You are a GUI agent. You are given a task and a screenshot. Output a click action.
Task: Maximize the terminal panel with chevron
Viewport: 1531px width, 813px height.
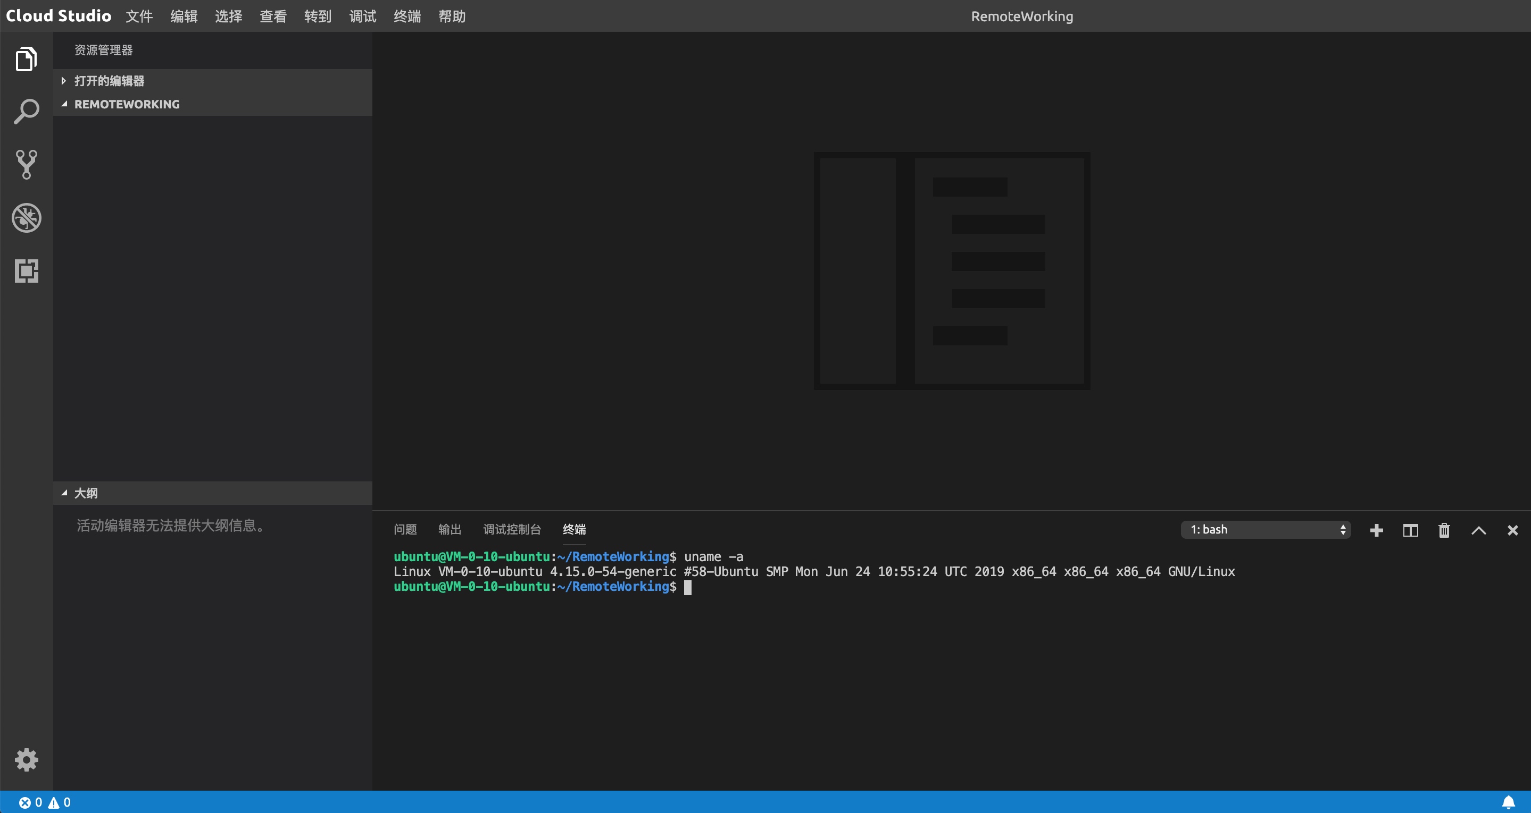coord(1479,530)
